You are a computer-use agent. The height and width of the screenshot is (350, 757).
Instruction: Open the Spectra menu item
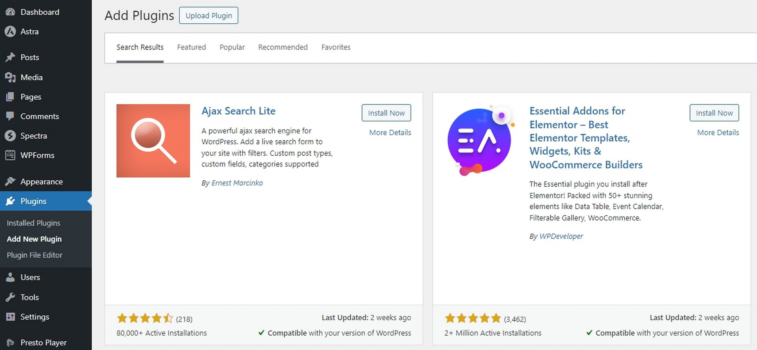pos(46,136)
